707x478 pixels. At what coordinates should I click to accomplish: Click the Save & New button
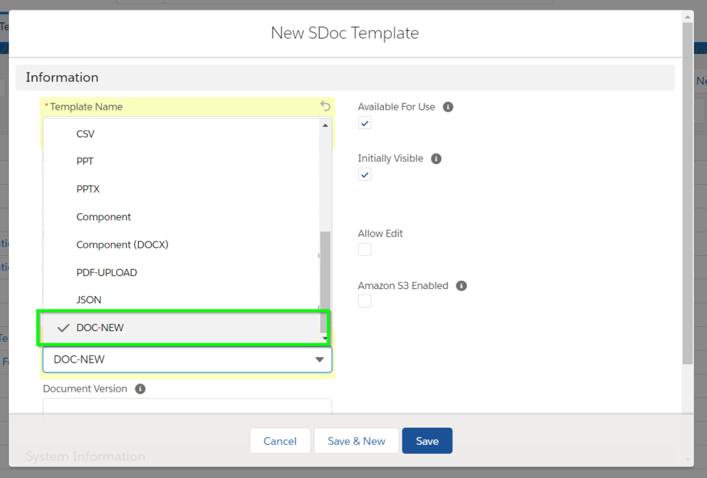(356, 440)
